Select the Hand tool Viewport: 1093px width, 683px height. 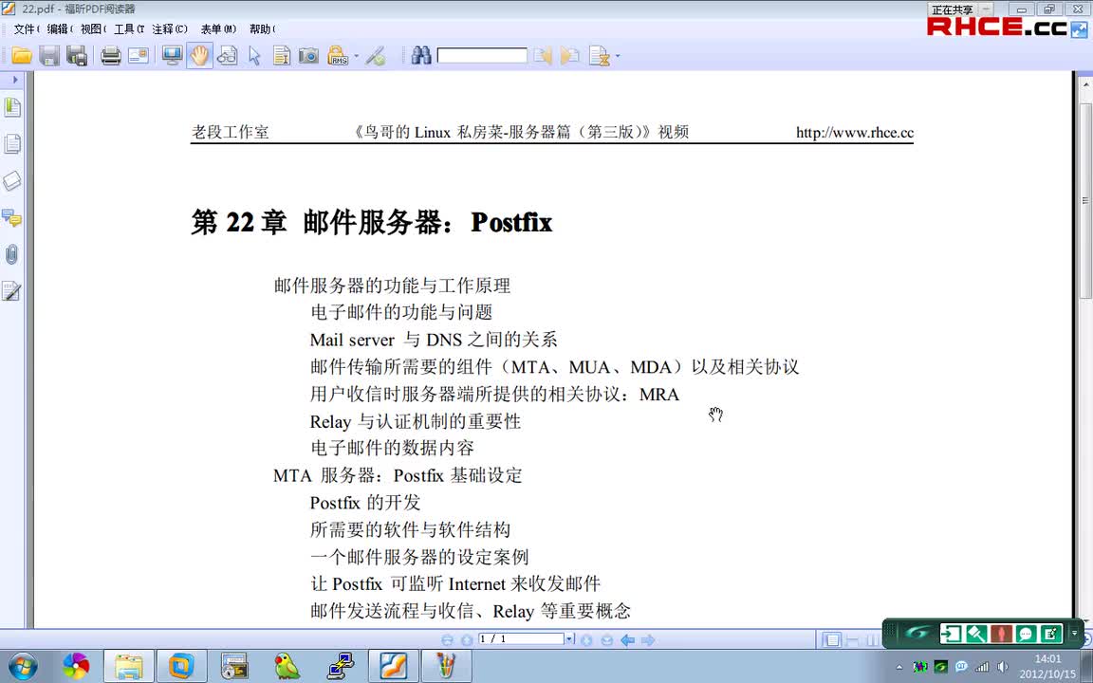(199, 56)
